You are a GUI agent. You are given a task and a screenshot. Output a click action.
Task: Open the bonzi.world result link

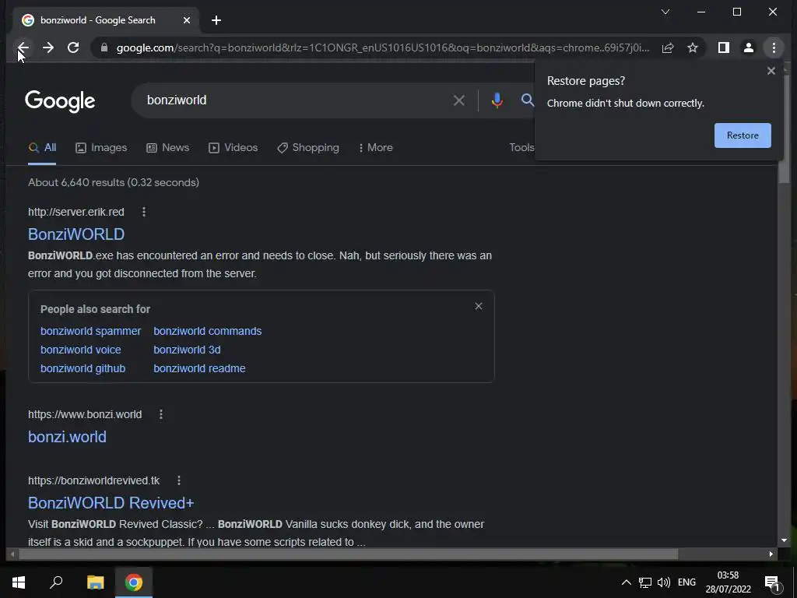tap(67, 437)
